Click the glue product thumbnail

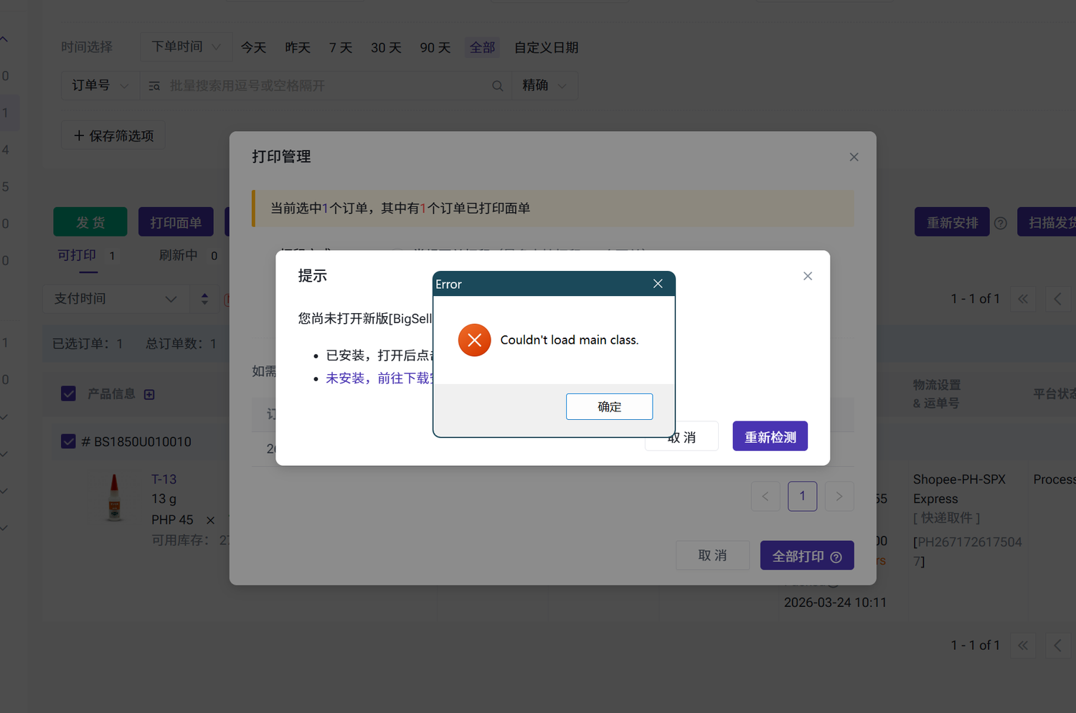pyautogui.click(x=114, y=497)
